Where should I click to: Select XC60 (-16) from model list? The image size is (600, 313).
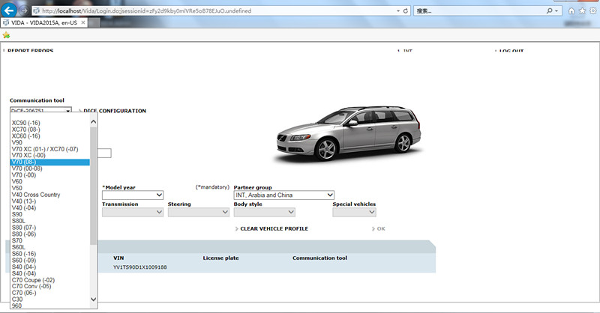pos(50,136)
